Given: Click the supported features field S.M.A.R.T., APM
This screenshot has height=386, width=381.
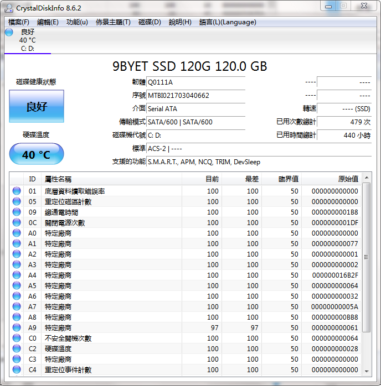Looking at the screenshot, I should tap(259, 162).
